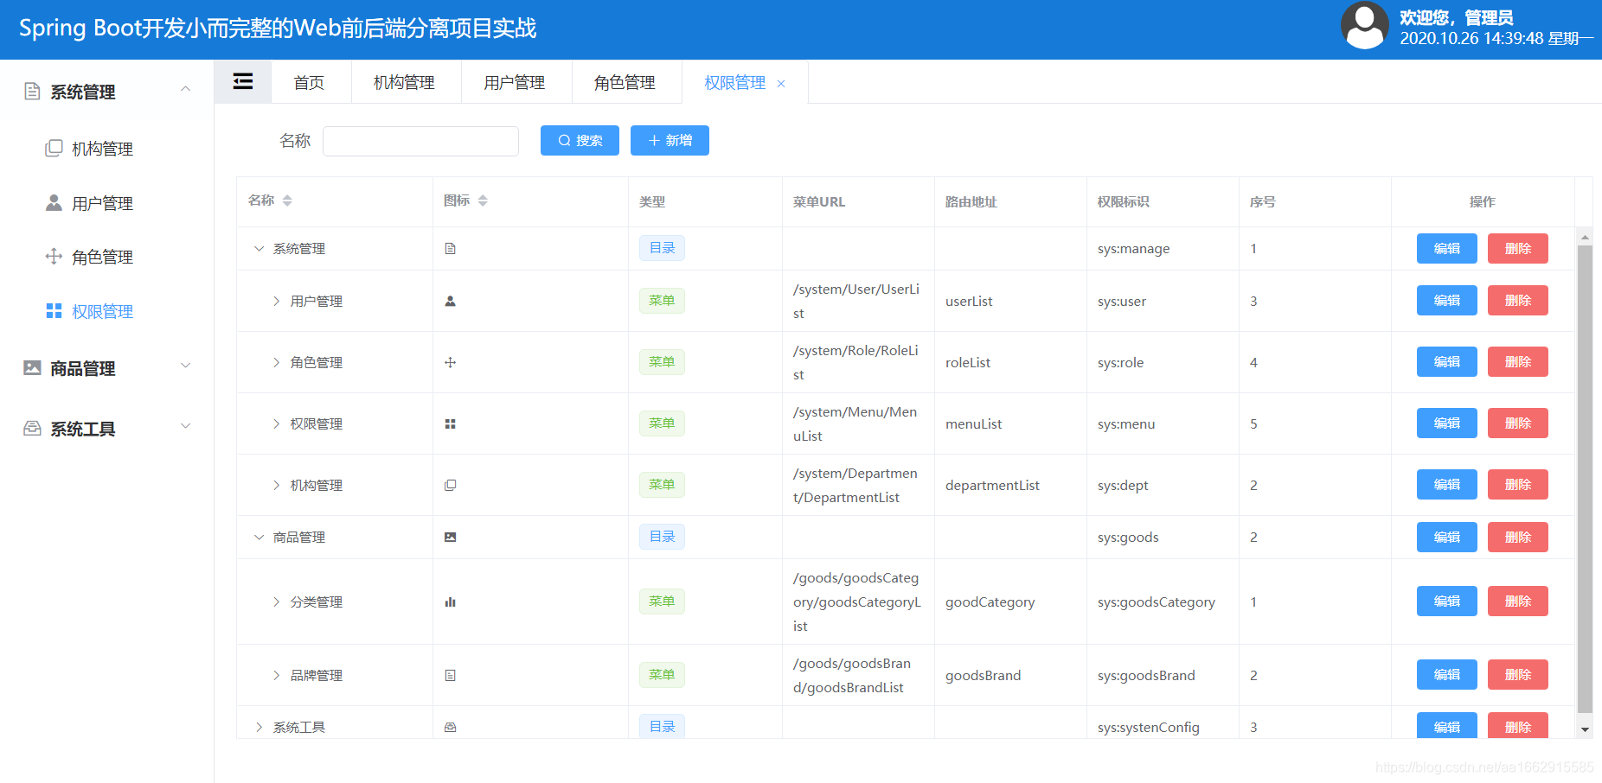Click the document icon in 系统管理 table row
The width and height of the screenshot is (1602, 783).
pos(450,248)
